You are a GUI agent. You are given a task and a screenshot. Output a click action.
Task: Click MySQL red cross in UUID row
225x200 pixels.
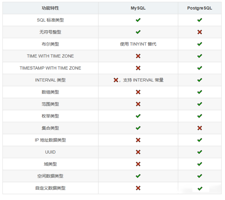pyautogui.click(x=138, y=152)
